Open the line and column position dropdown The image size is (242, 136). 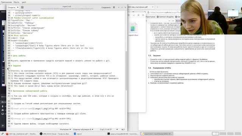pyautogui.click(x=109, y=130)
